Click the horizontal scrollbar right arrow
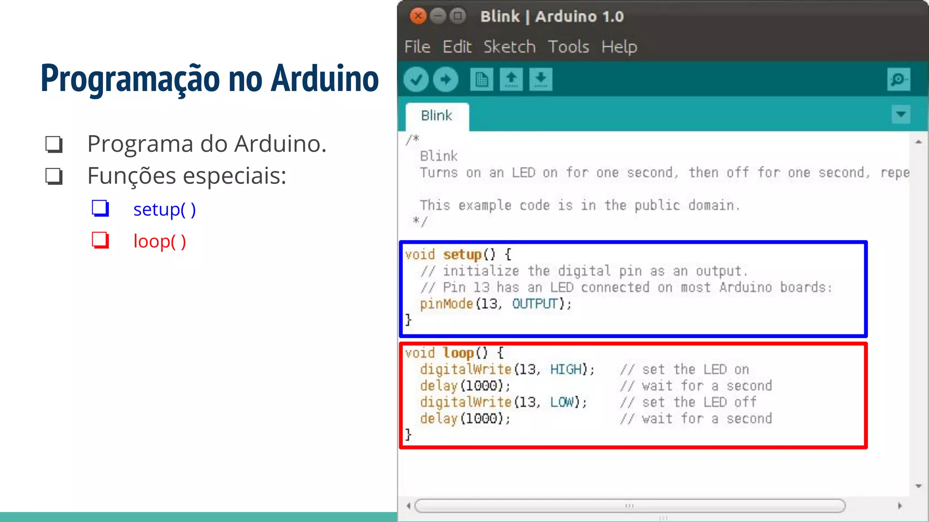The height and width of the screenshot is (522, 929). (x=900, y=506)
